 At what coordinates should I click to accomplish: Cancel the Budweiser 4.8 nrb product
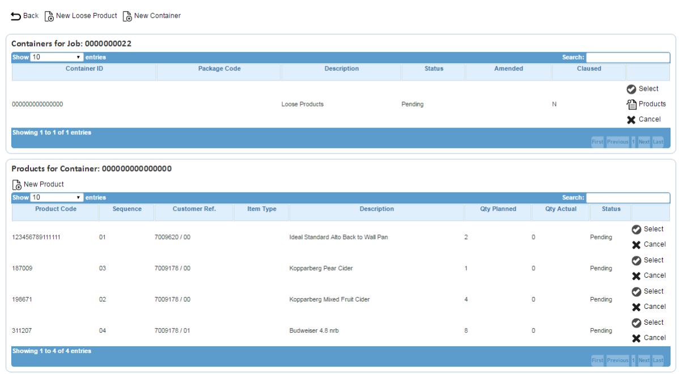point(649,338)
